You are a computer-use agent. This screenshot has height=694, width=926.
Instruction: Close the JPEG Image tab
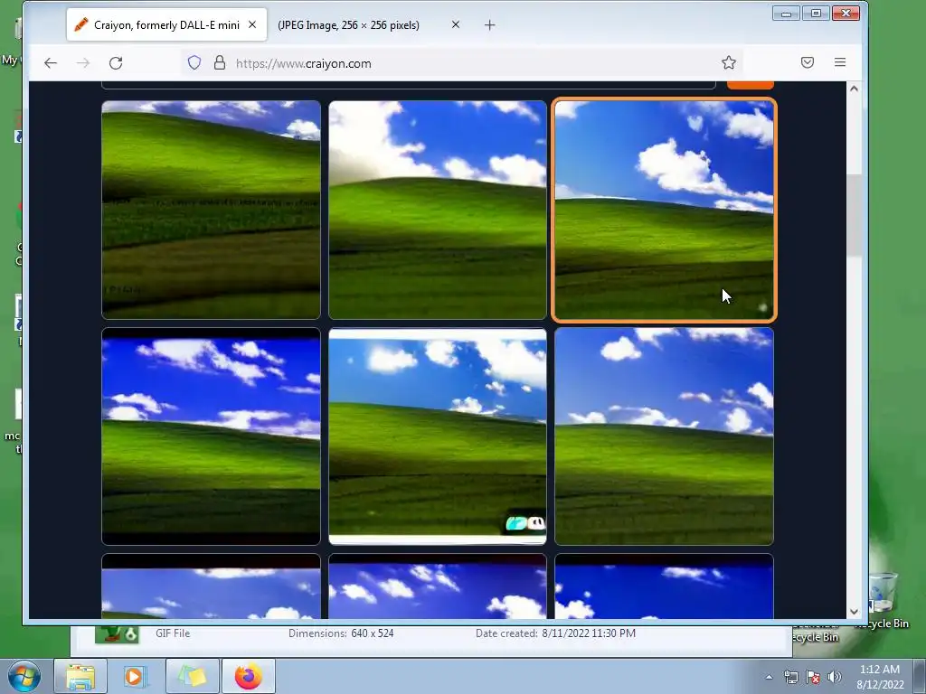tap(456, 24)
